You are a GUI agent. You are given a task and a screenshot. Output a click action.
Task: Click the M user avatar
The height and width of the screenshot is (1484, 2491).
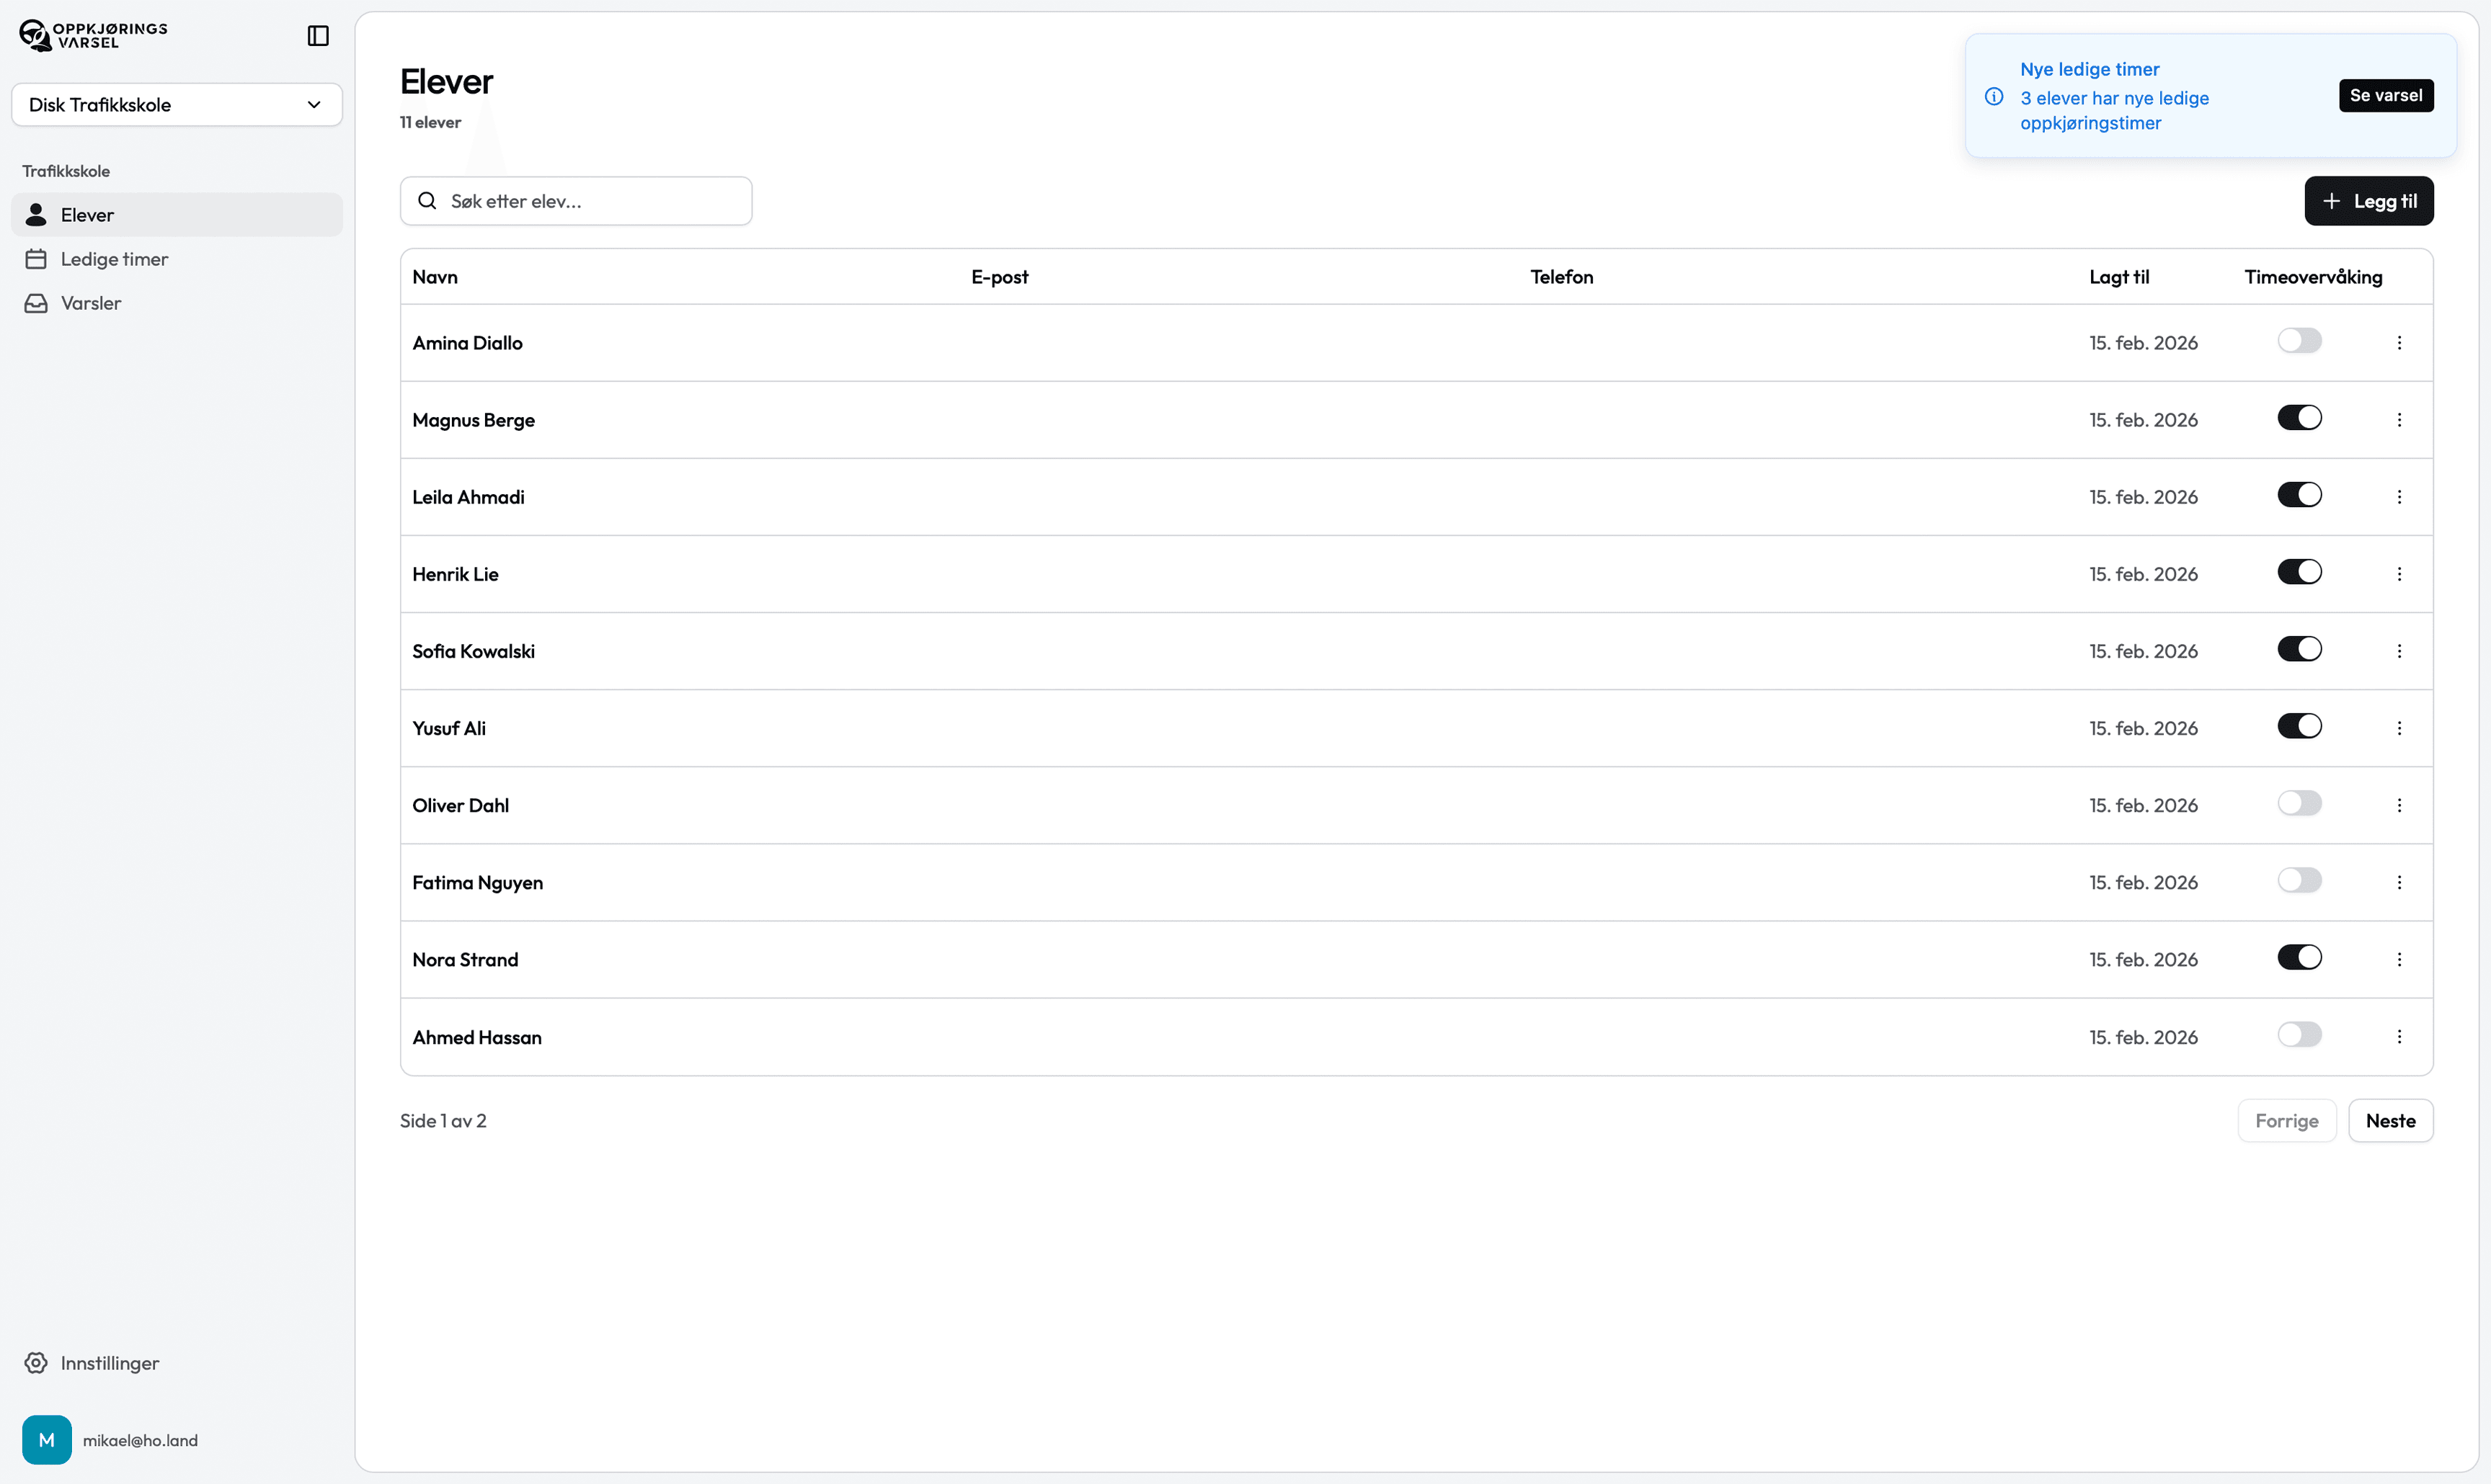point(47,1440)
